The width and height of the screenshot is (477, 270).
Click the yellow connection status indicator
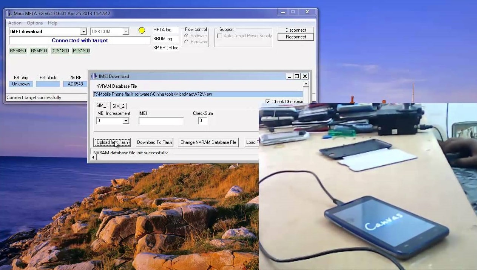[x=142, y=31]
